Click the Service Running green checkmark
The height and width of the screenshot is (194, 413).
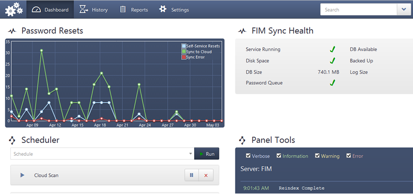coord(332,49)
